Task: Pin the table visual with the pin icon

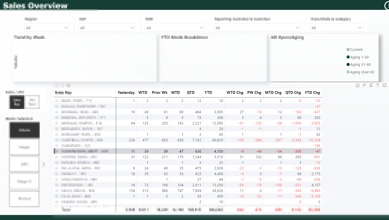Action: (x=364, y=85)
